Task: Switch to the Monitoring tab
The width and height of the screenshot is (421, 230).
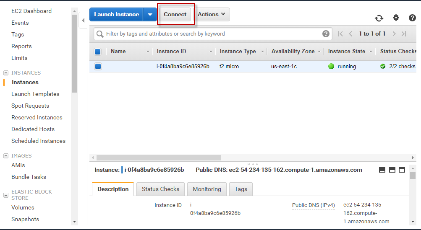Action: point(207,189)
